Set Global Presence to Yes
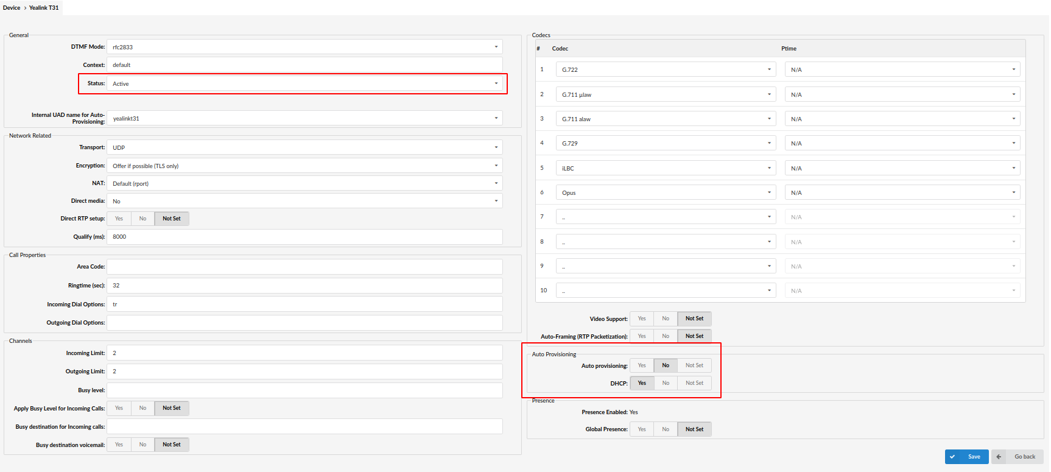This screenshot has height=472, width=1051. click(642, 429)
